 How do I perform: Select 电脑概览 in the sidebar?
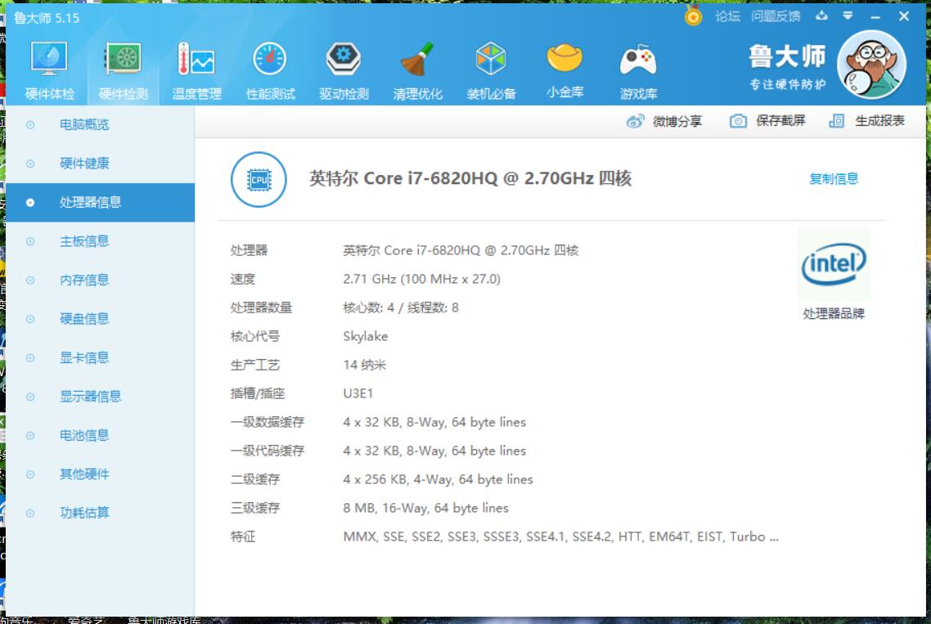(x=84, y=125)
